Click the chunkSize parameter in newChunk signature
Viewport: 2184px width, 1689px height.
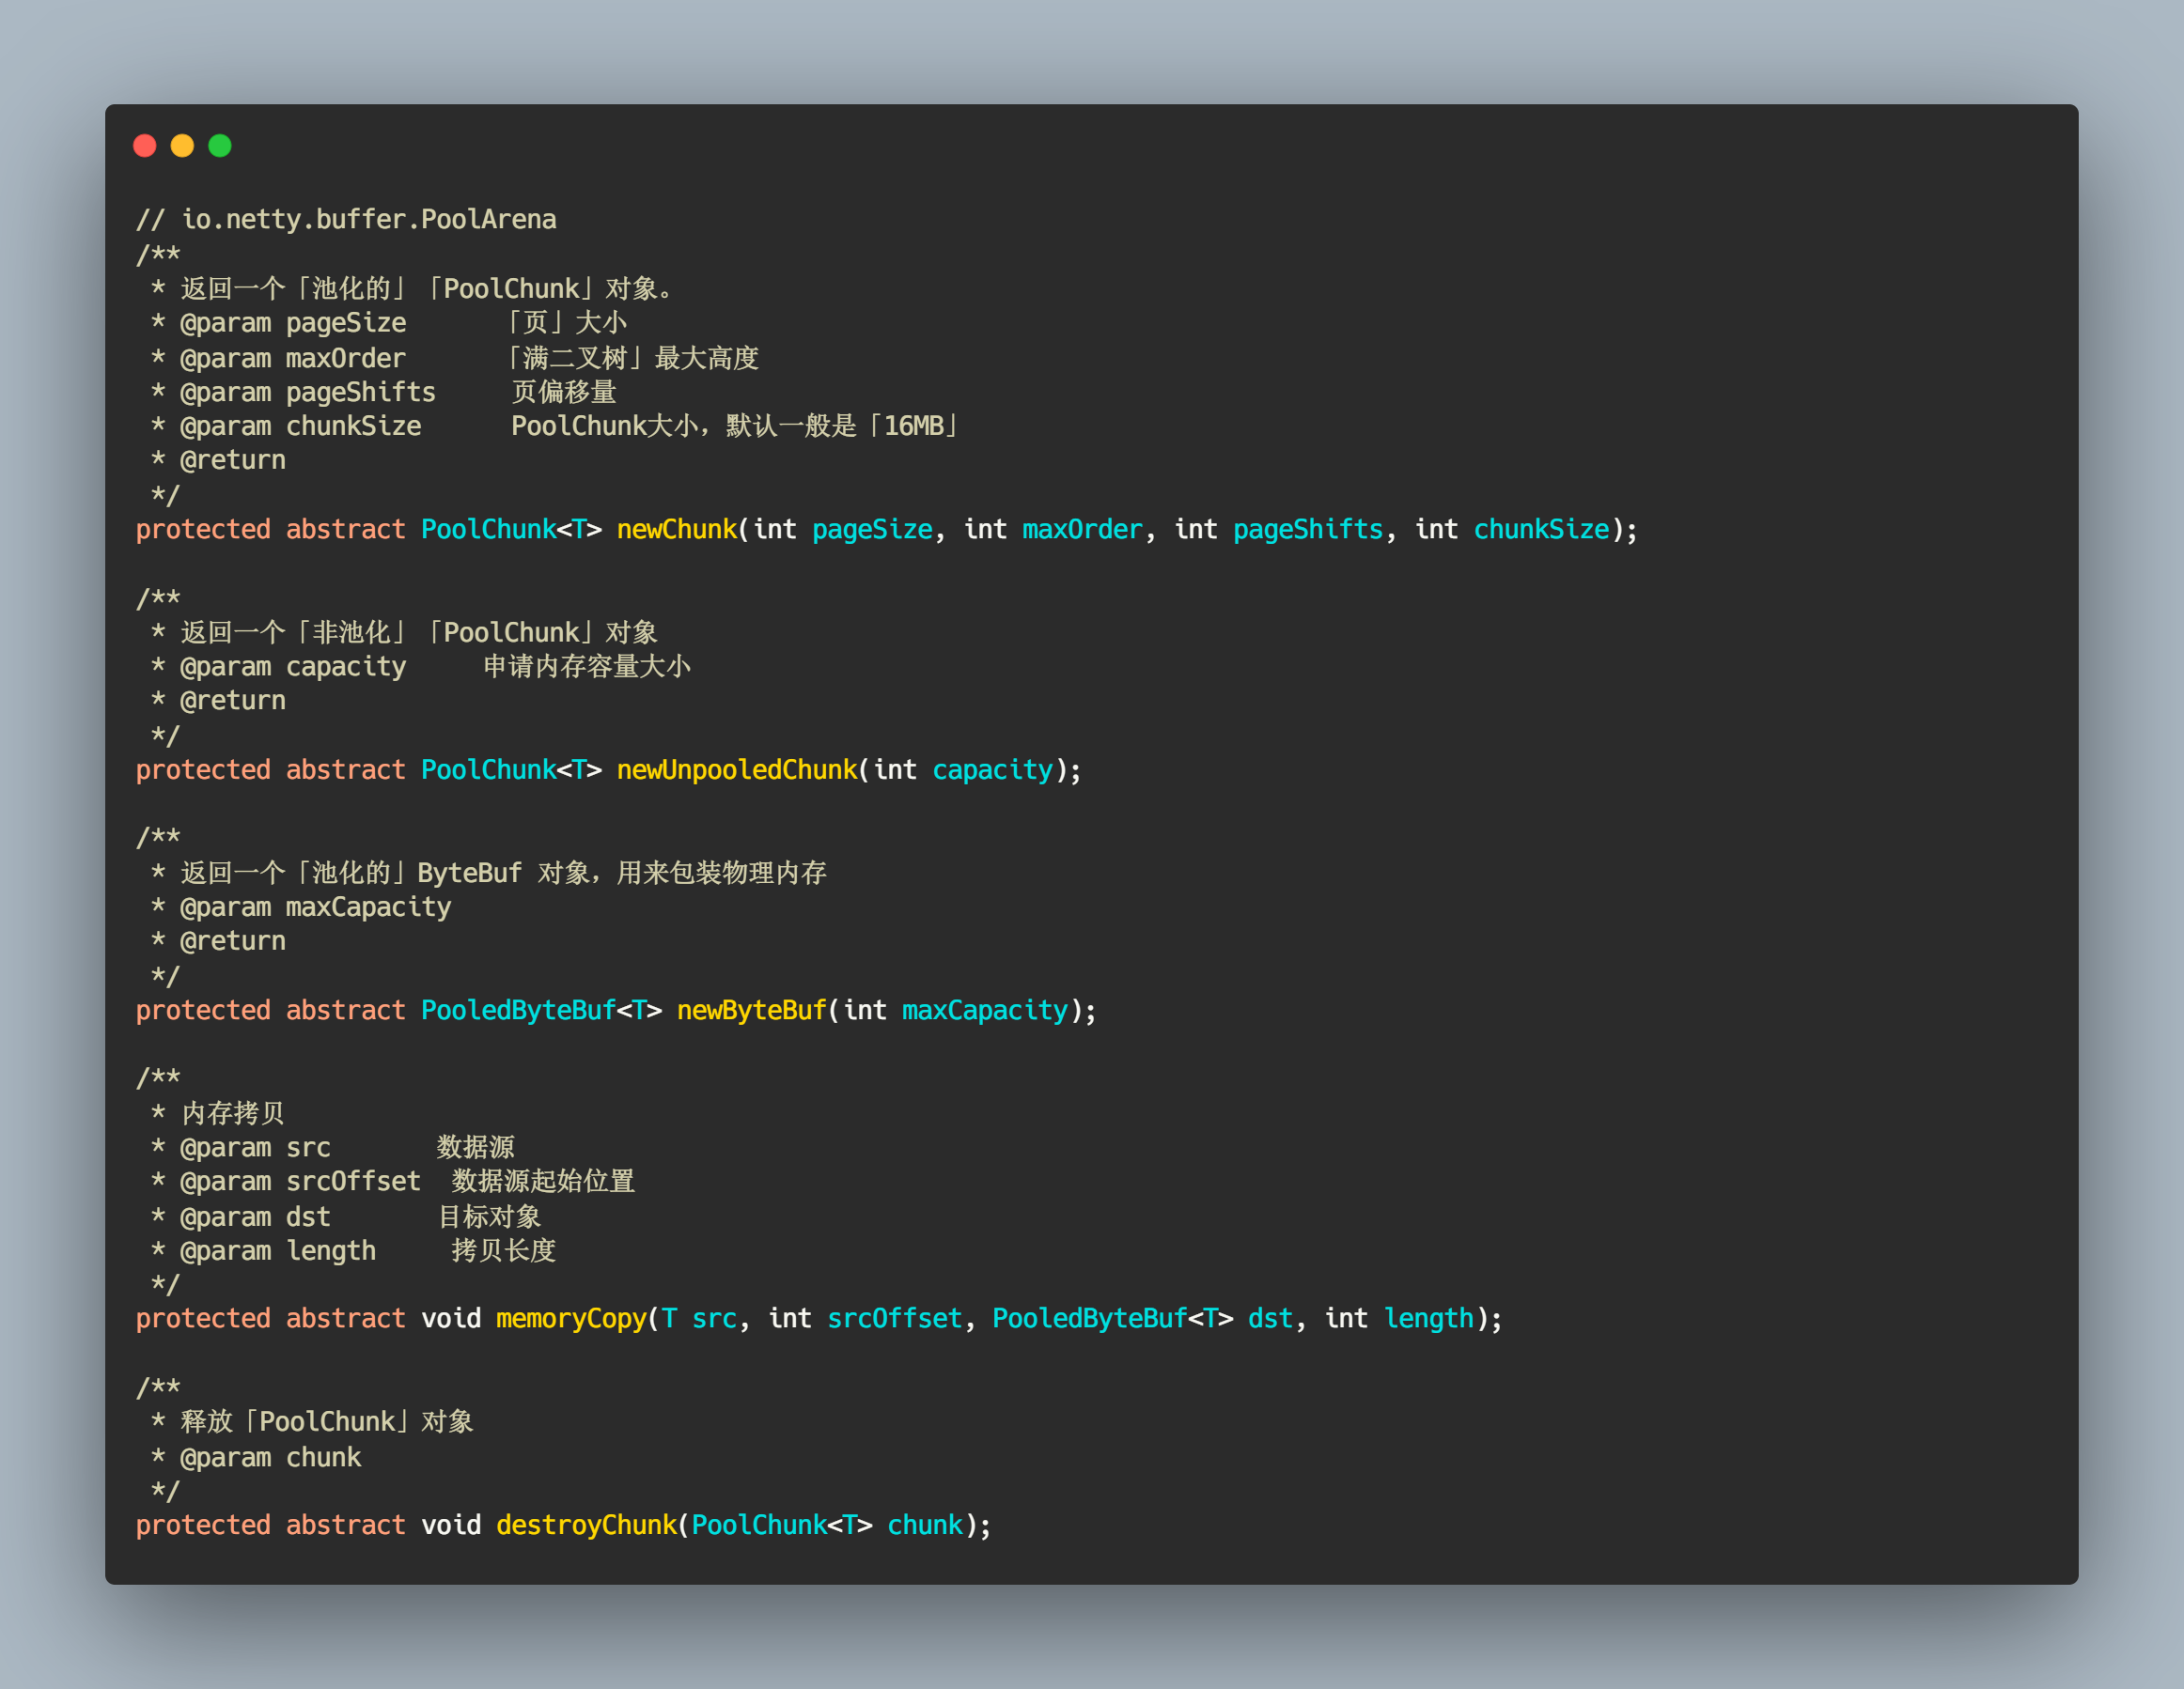pos(1541,529)
